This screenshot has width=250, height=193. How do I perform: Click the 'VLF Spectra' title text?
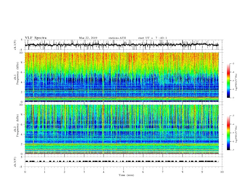(36, 38)
